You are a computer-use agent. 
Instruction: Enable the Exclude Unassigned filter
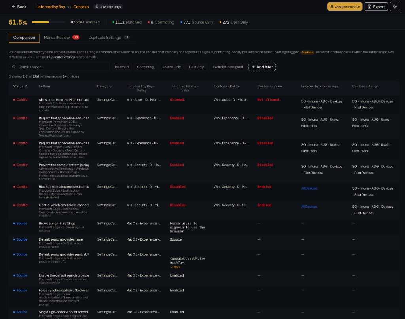tap(227, 67)
